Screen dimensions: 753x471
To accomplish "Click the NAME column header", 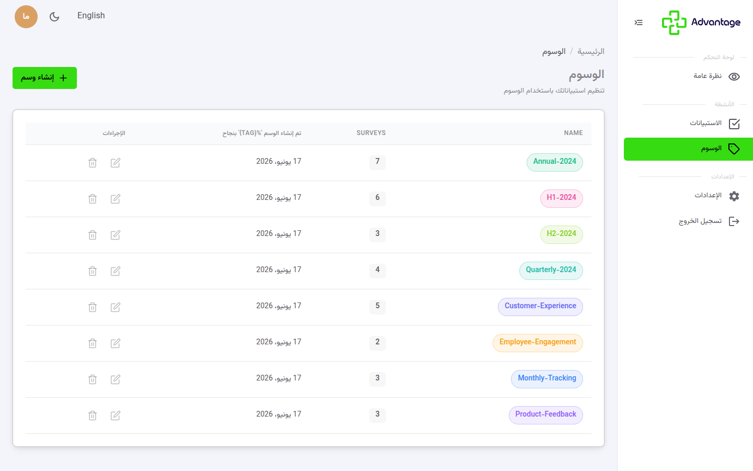I will [573, 133].
